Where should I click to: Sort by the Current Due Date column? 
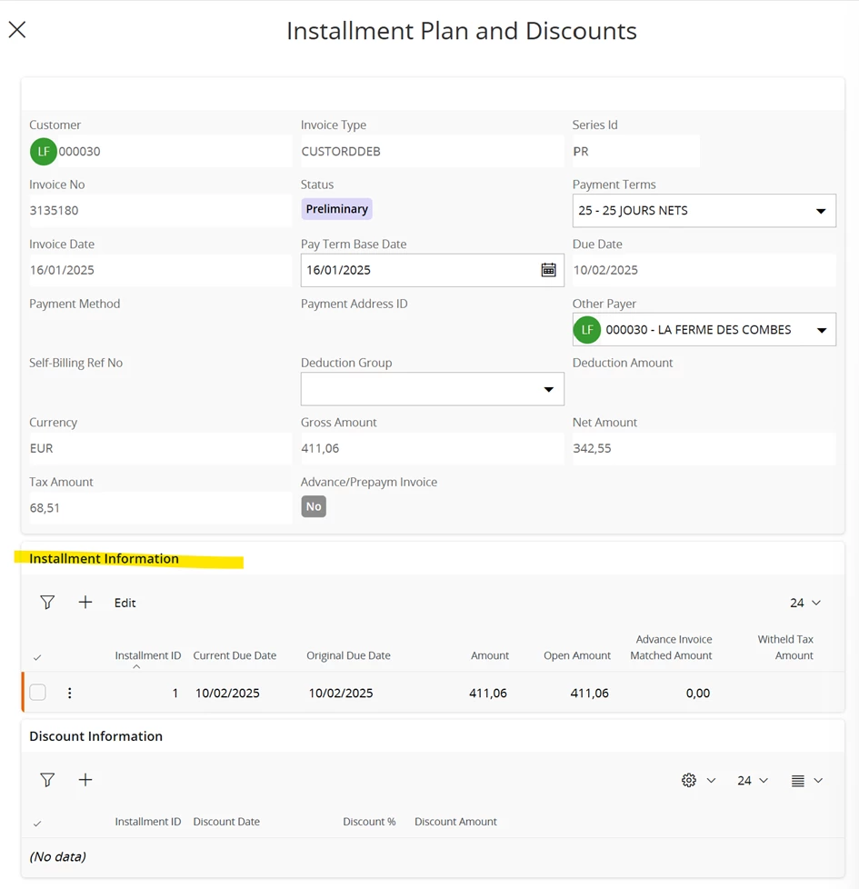pyautogui.click(x=235, y=655)
